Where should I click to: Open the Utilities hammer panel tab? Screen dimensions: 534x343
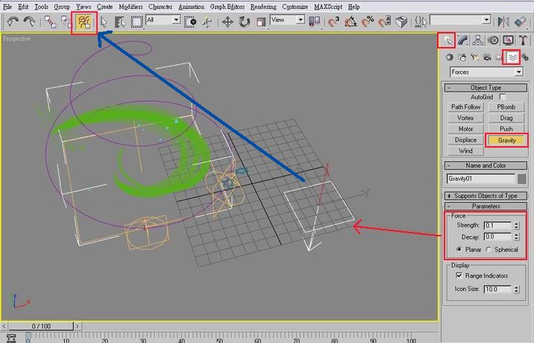524,40
